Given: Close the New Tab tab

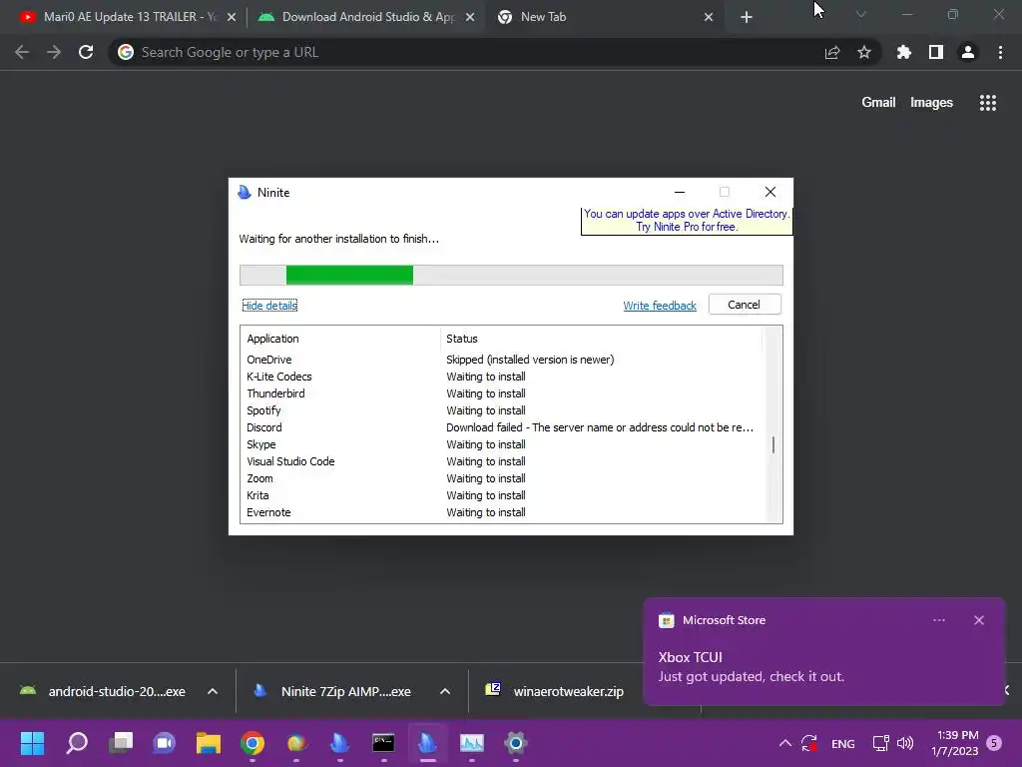Looking at the screenshot, I should [709, 17].
